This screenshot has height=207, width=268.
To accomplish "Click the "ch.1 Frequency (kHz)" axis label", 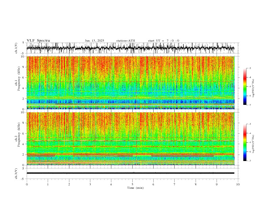I will 18,78.
